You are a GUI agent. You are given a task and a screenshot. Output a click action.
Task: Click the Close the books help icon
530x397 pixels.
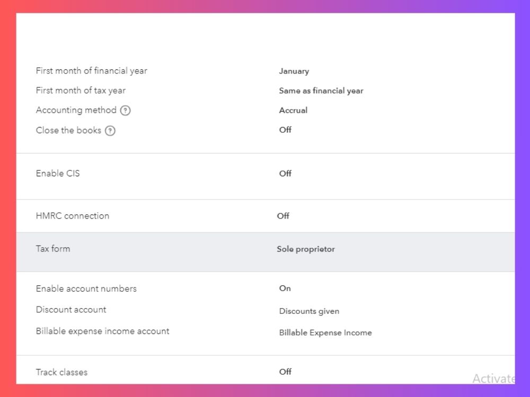point(110,131)
